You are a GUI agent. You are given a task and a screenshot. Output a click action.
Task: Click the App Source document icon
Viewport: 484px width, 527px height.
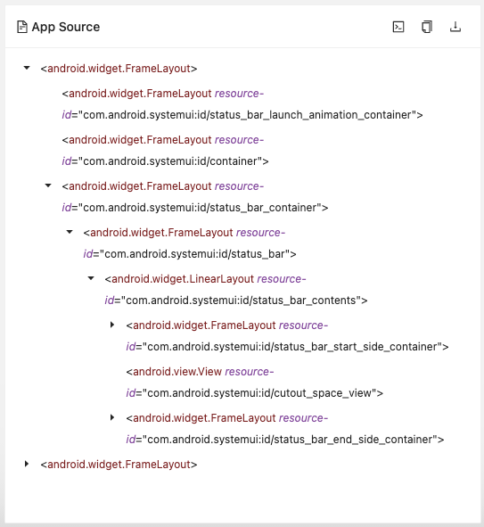(22, 27)
